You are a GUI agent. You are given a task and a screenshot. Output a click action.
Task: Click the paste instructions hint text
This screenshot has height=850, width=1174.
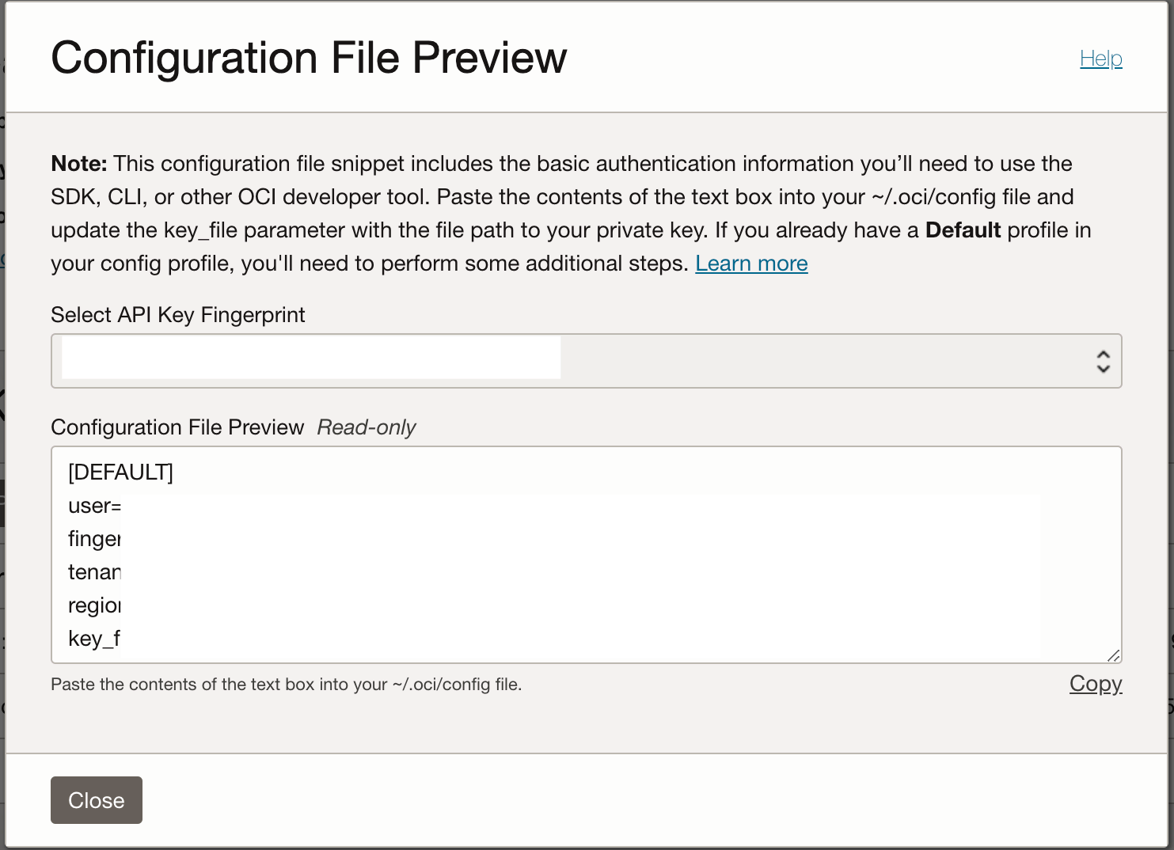click(x=287, y=685)
